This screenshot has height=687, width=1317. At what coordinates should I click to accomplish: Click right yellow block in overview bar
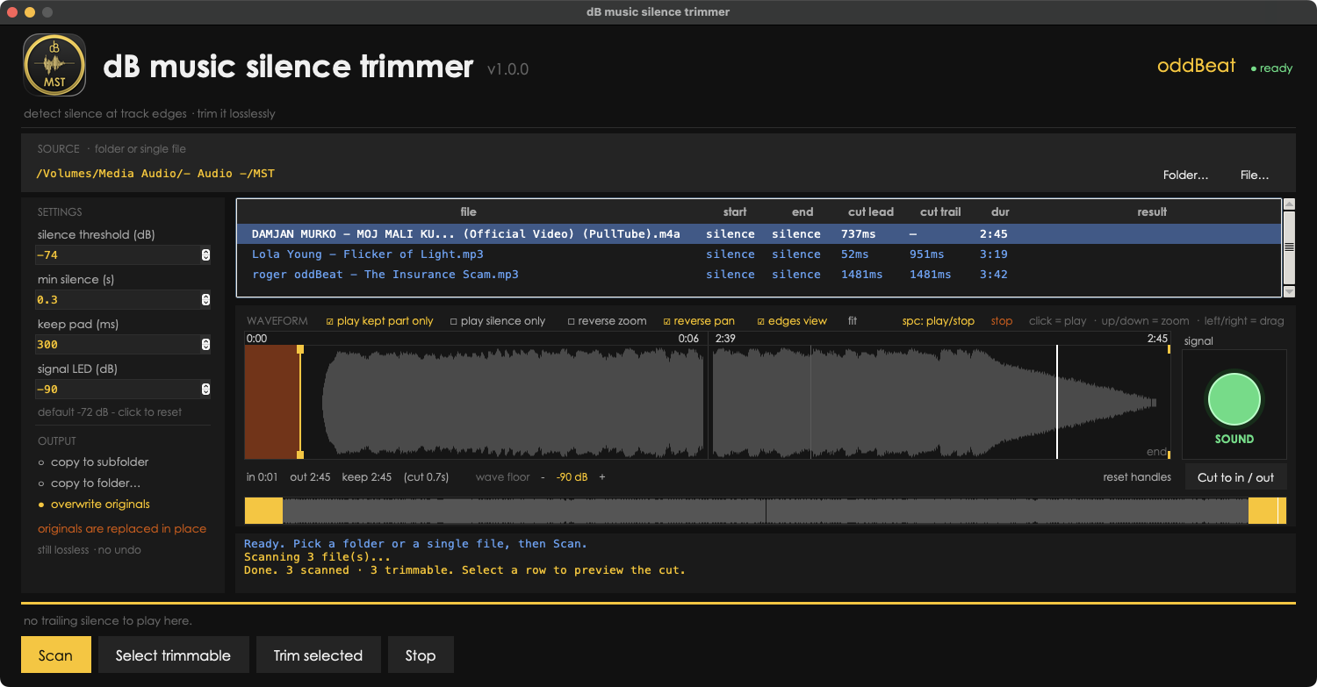(1267, 512)
